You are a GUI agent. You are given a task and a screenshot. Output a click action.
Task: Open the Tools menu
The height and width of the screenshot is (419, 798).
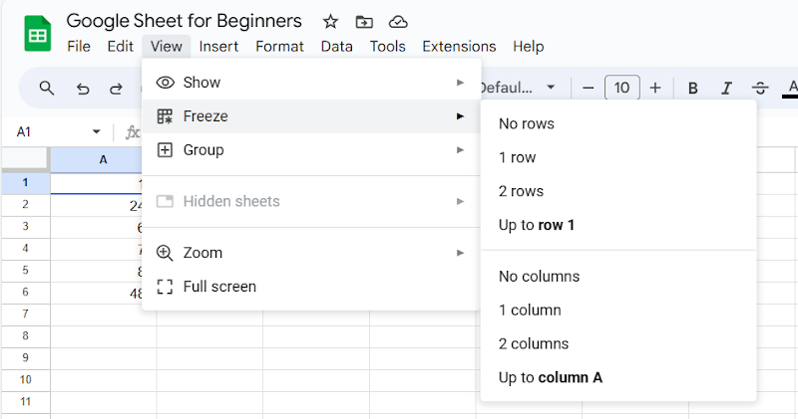point(388,46)
